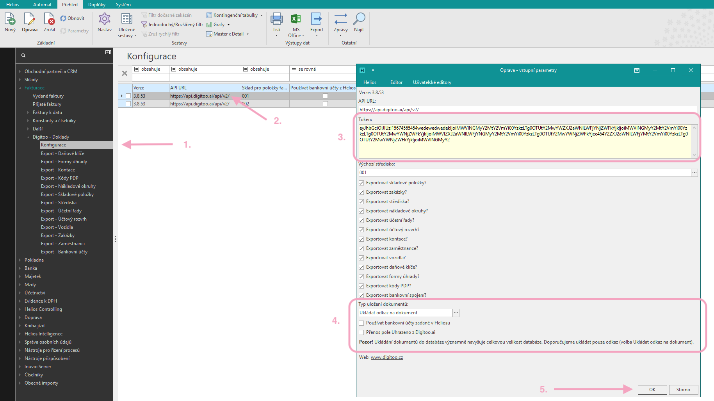Screen dimensions: 714x401
Task: Enable Používat bankovní účty zadané v Heliosu
Action: pos(361,323)
